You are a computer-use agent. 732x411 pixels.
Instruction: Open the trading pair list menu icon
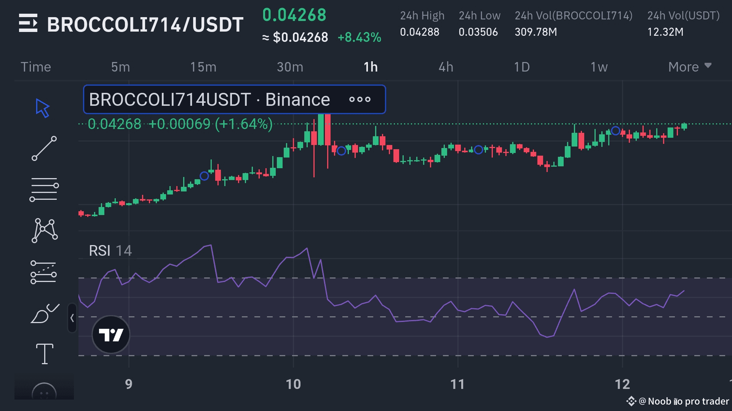click(x=28, y=23)
